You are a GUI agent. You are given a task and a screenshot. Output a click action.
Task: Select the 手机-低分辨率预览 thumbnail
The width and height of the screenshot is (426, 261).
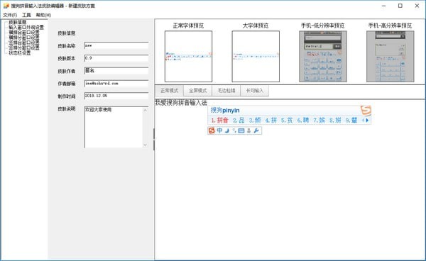[x=323, y=57]
